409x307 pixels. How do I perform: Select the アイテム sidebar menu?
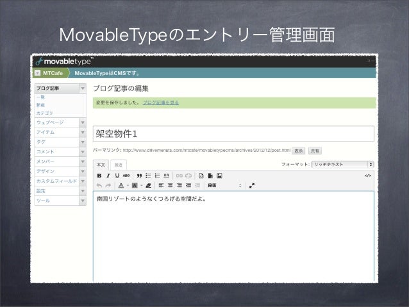(x=57, y=132)
